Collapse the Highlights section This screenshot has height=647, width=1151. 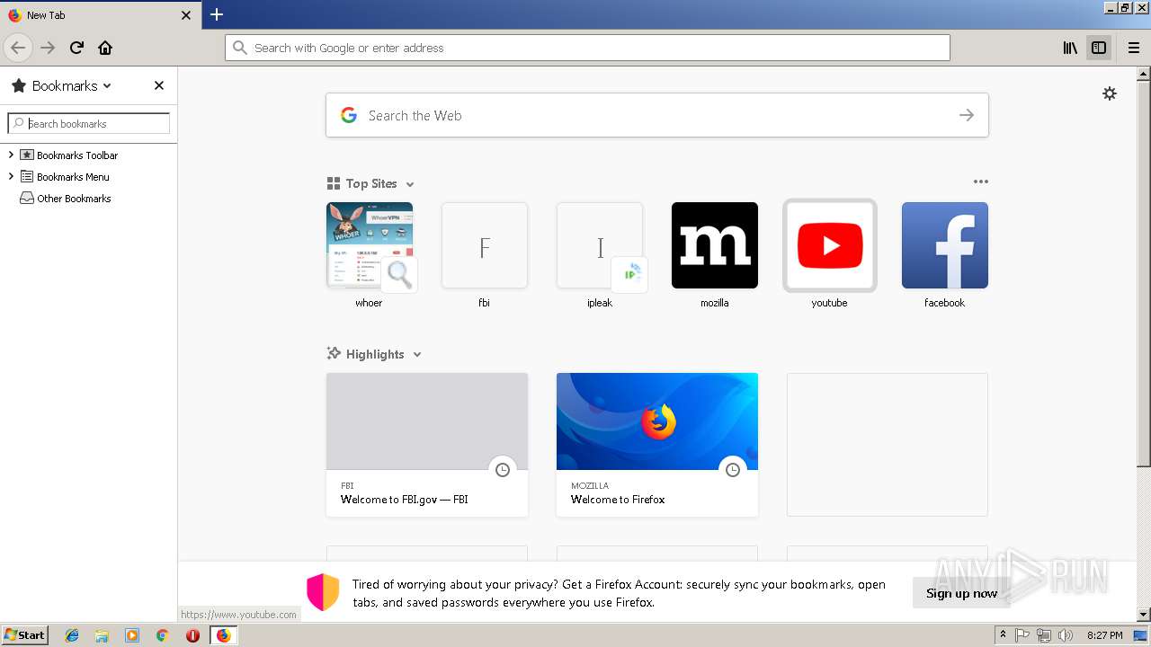(x=417, y=355)
